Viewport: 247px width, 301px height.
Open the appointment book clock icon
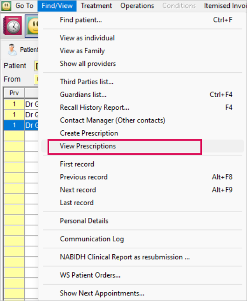coord(13,26)
